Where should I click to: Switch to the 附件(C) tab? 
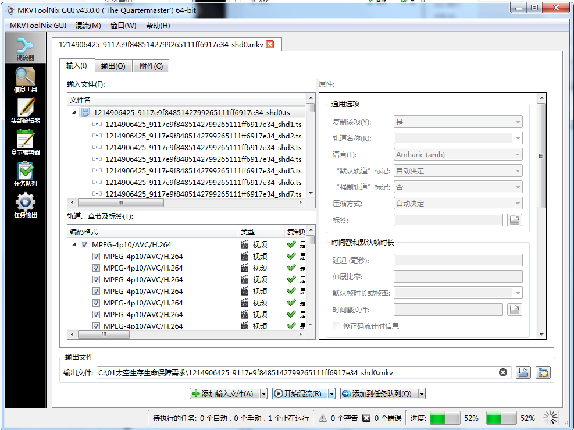[x=151, y=66]
